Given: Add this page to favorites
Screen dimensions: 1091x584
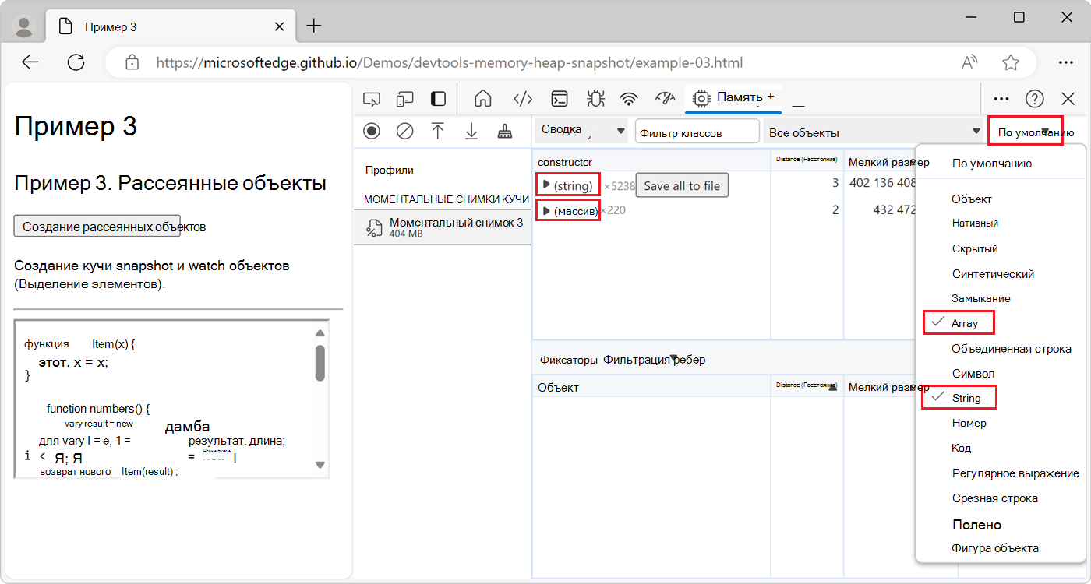Looking at the screenshot, I should [1011, 62].
